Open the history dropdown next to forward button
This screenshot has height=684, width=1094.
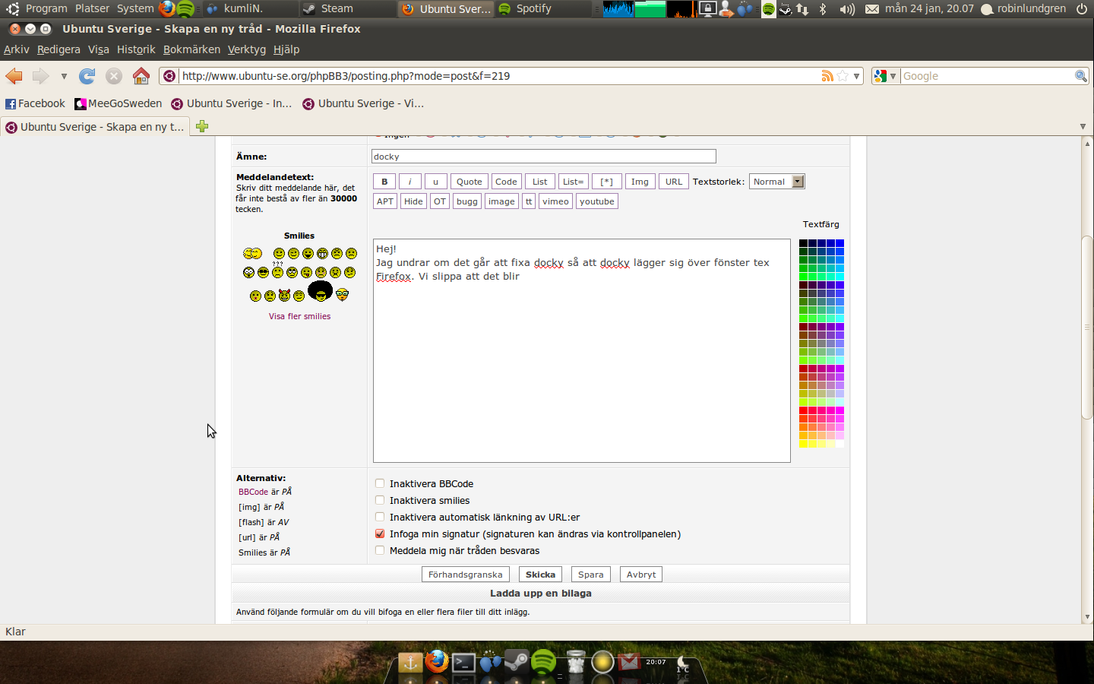pos(64,76)
